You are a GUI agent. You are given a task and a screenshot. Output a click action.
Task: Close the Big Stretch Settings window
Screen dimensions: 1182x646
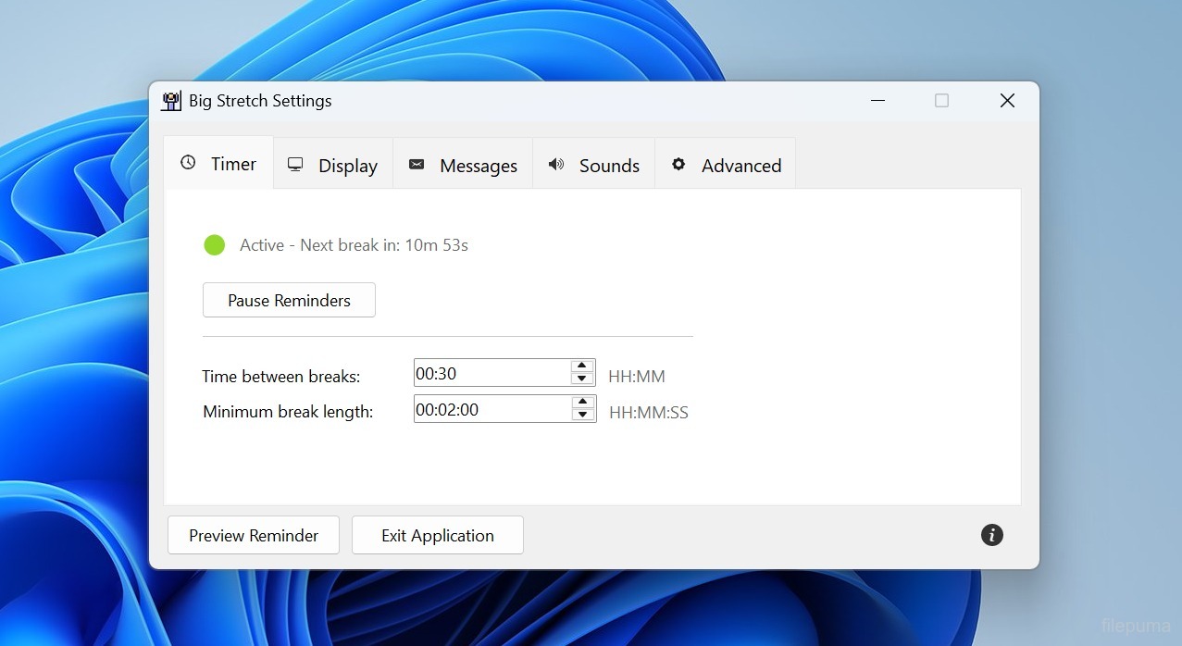pos(1007,101)
